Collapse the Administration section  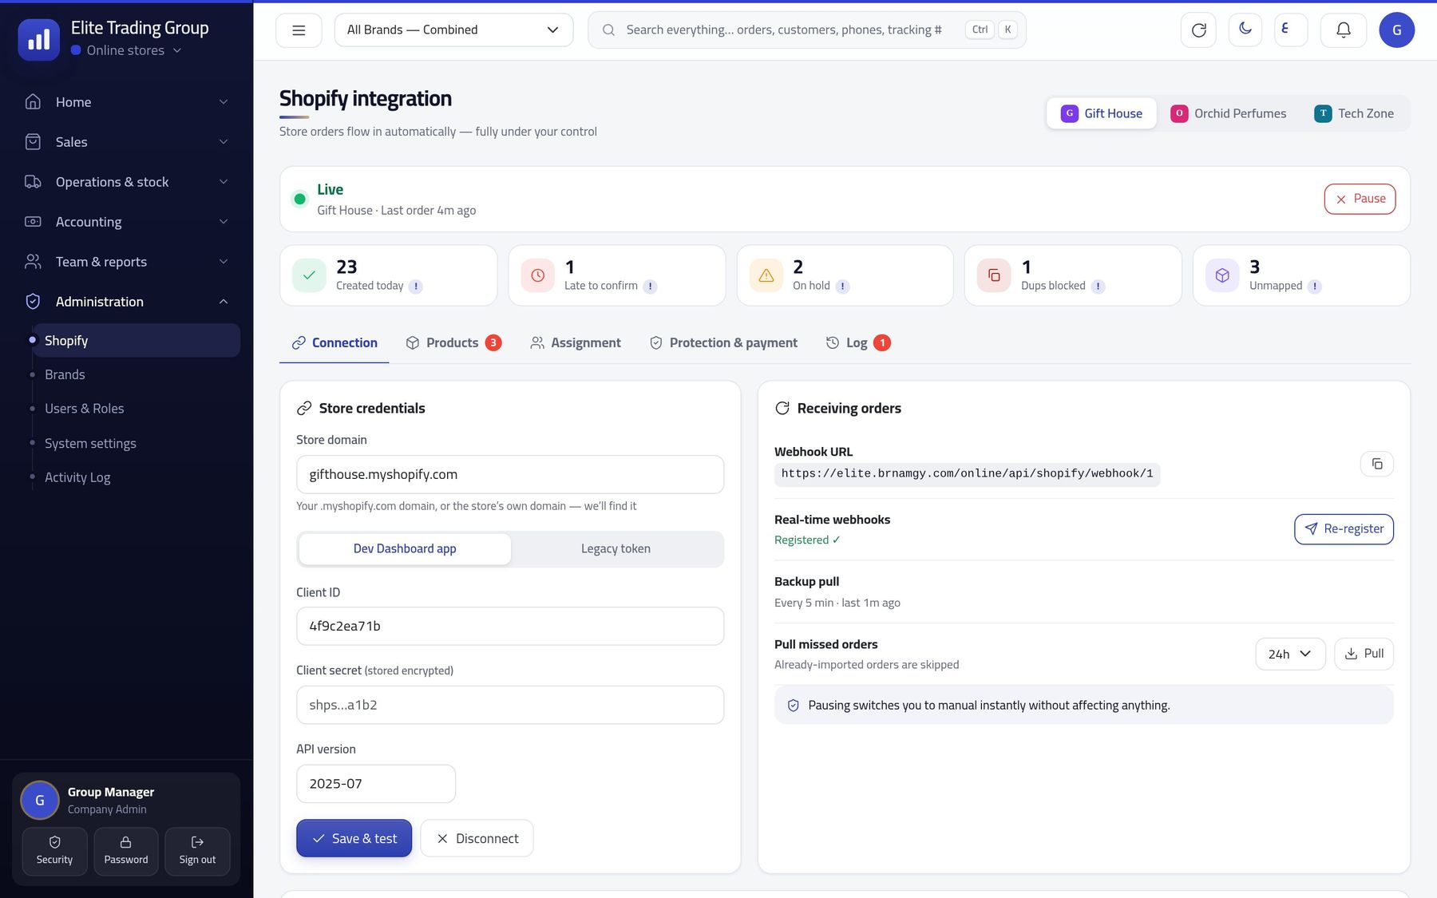tap(126, 302)
